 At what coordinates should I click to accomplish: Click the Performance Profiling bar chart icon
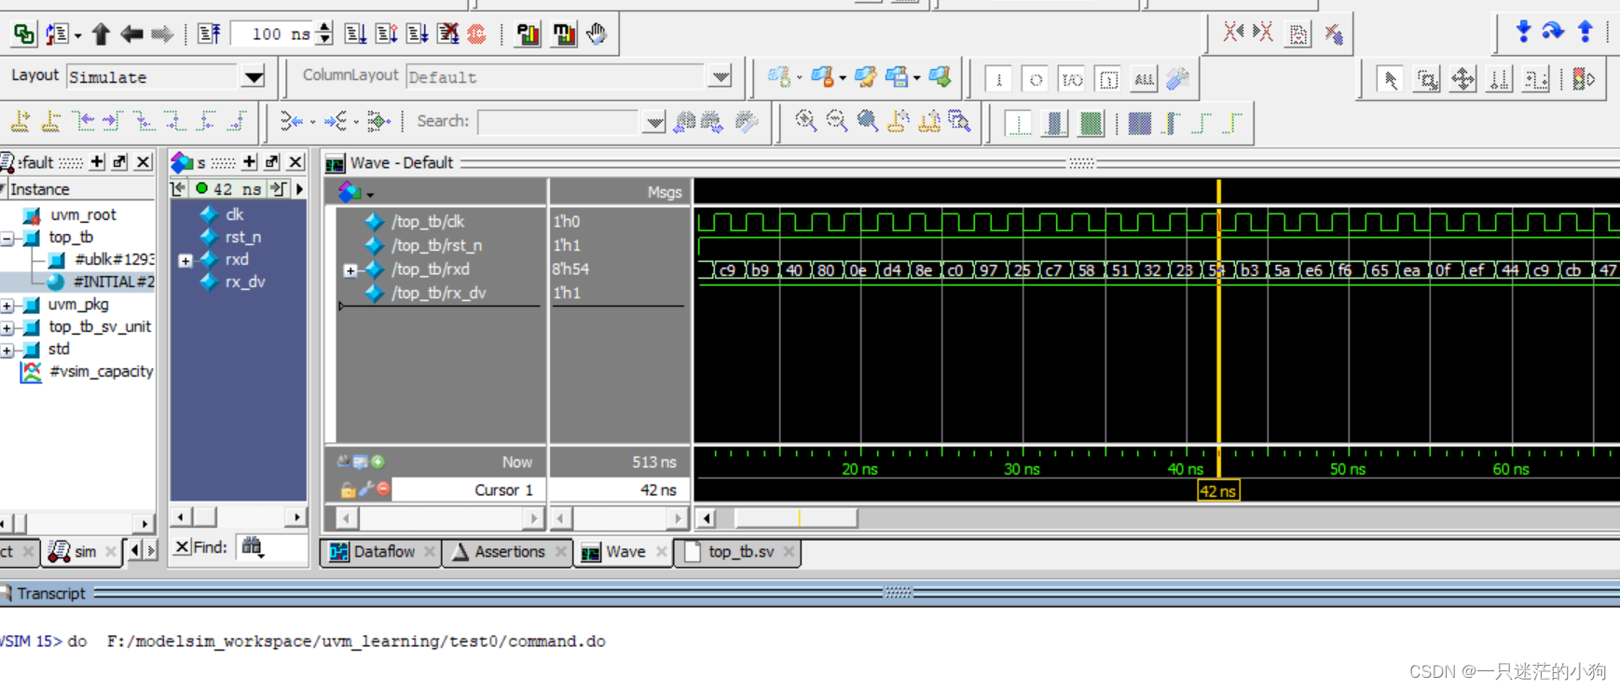(529, 34)
